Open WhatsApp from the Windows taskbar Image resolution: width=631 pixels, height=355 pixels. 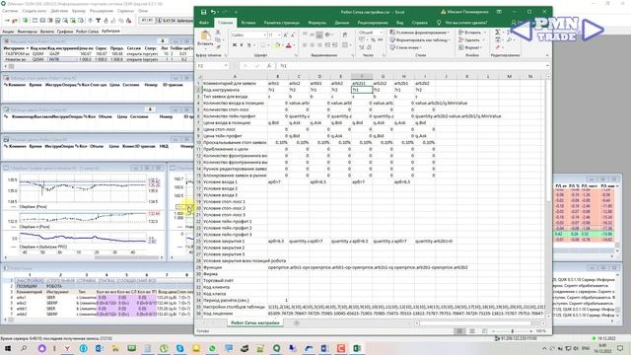pos(212,348)
